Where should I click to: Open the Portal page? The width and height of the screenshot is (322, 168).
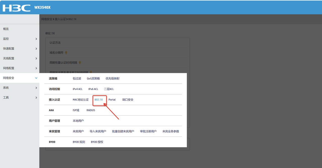pyautogui.click(x=112, y=100)
